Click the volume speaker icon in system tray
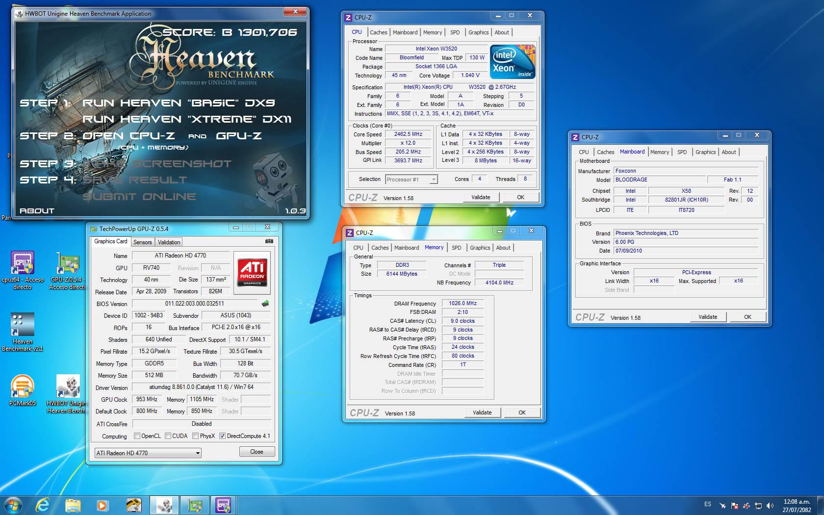Screen dimensions: 824x515 click(770, 505)
